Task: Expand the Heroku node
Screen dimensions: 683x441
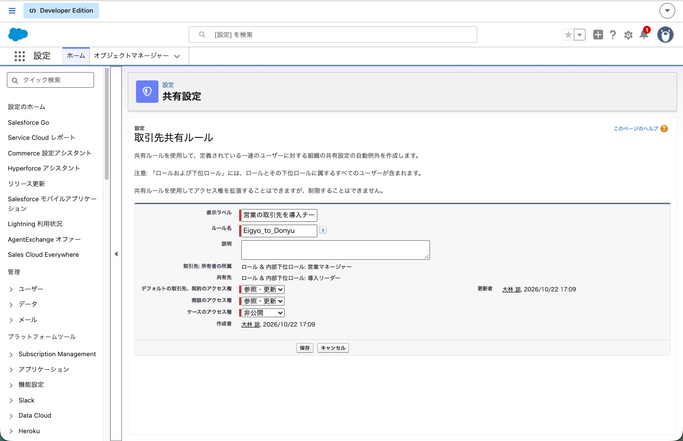Action: coord(11,431)
